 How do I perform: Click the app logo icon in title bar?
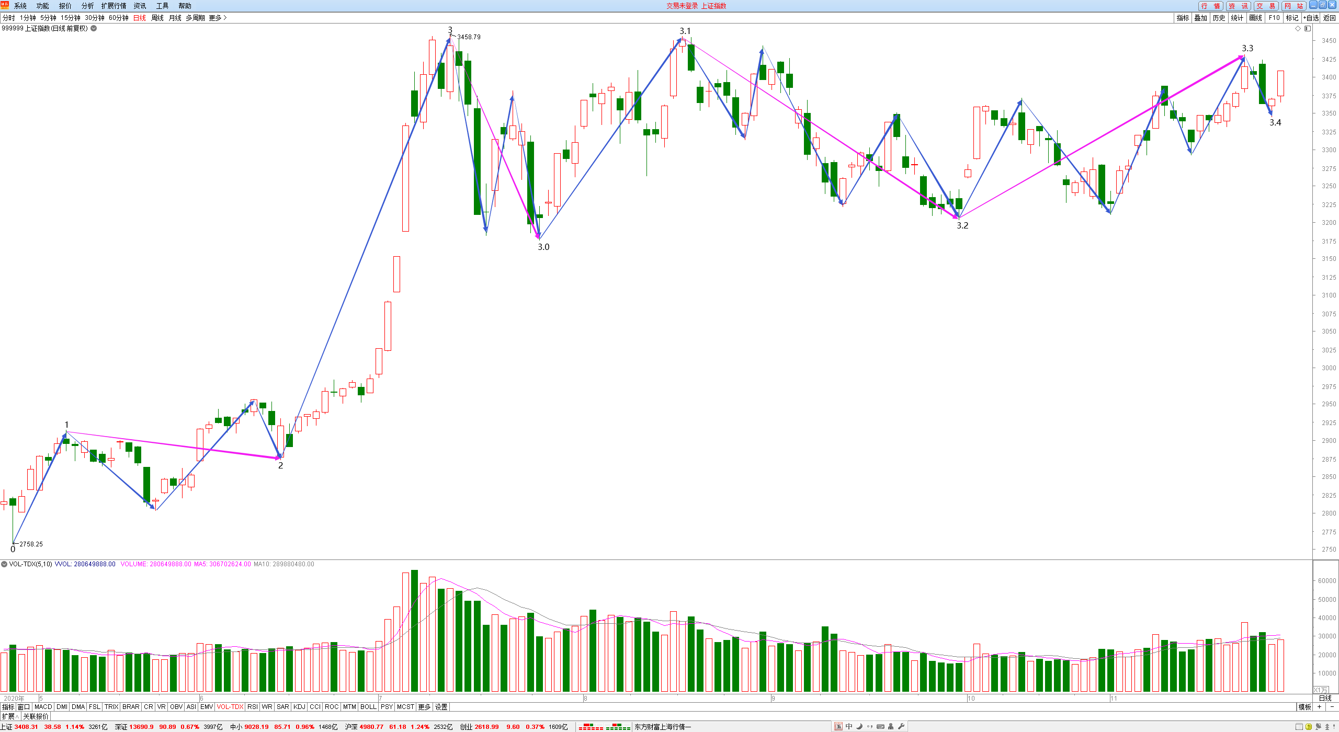click(x=5, y=5)
